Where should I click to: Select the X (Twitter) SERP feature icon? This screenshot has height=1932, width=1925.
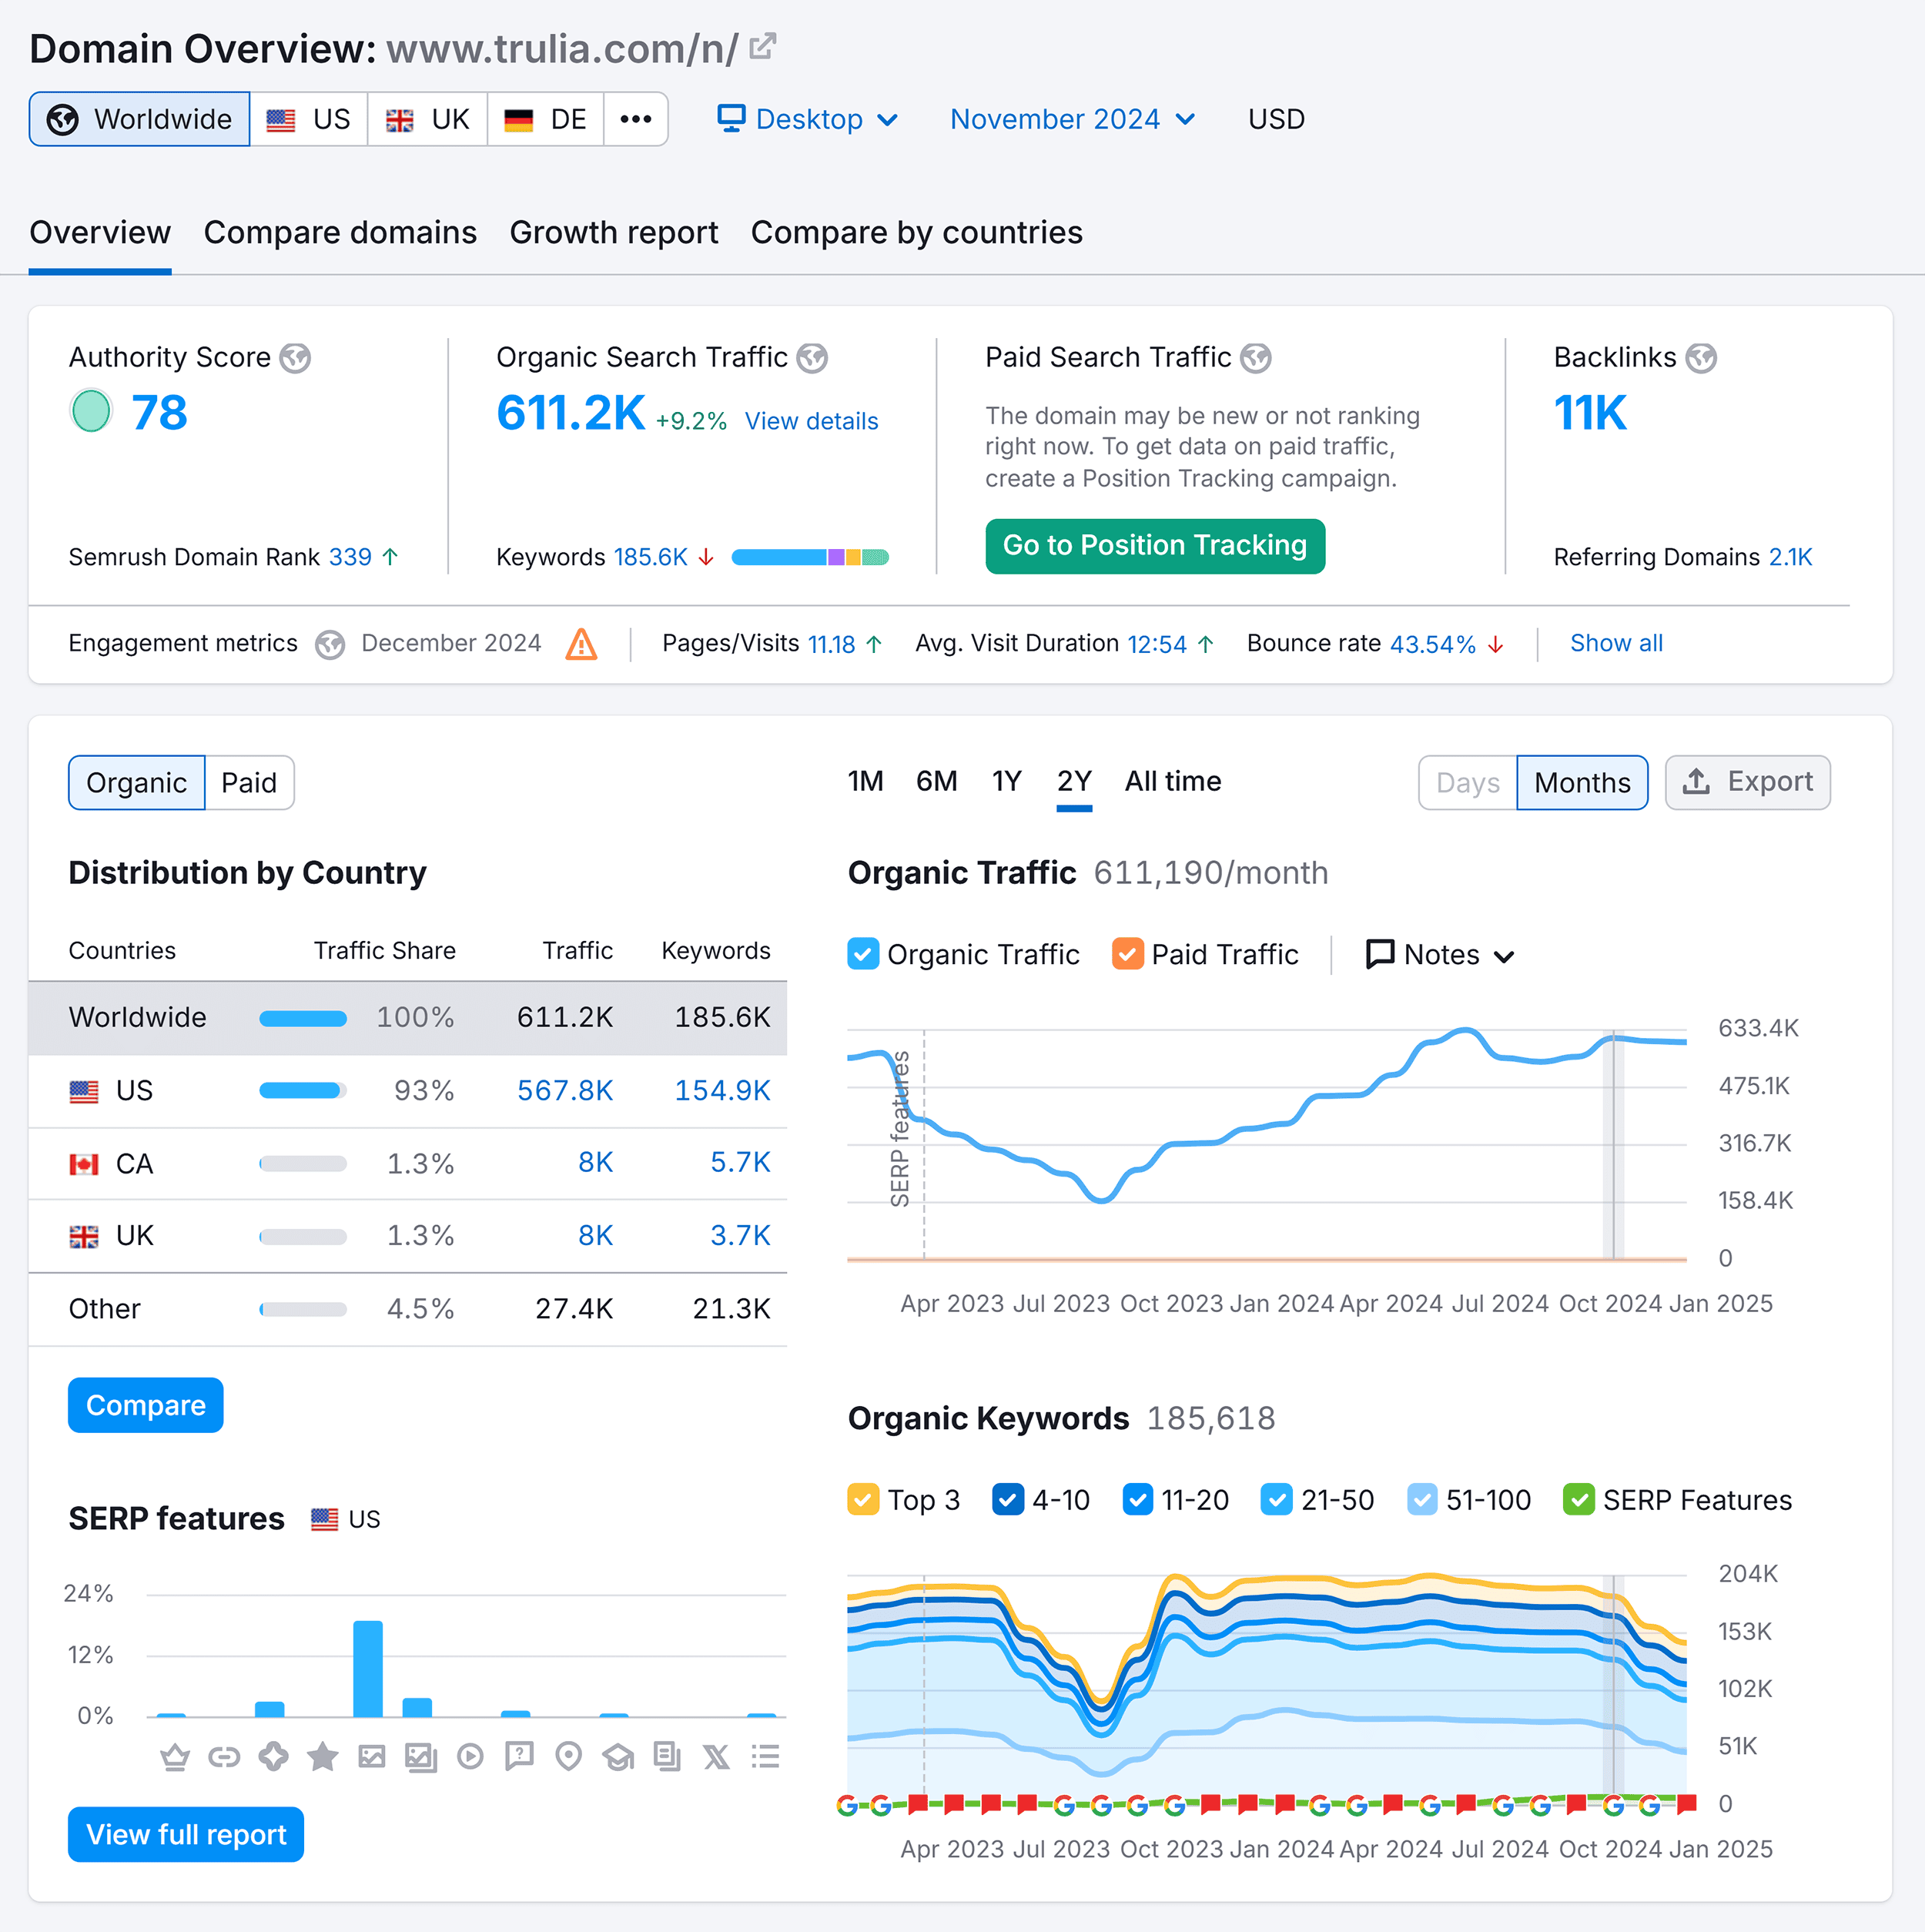click(x=716, y=1756)
